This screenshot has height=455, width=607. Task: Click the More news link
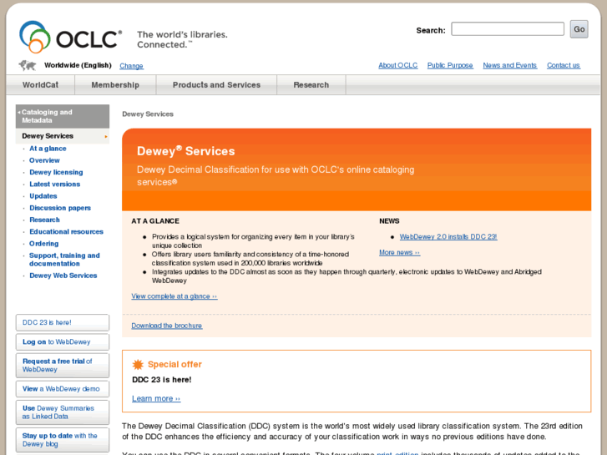[x=399, y=252]
